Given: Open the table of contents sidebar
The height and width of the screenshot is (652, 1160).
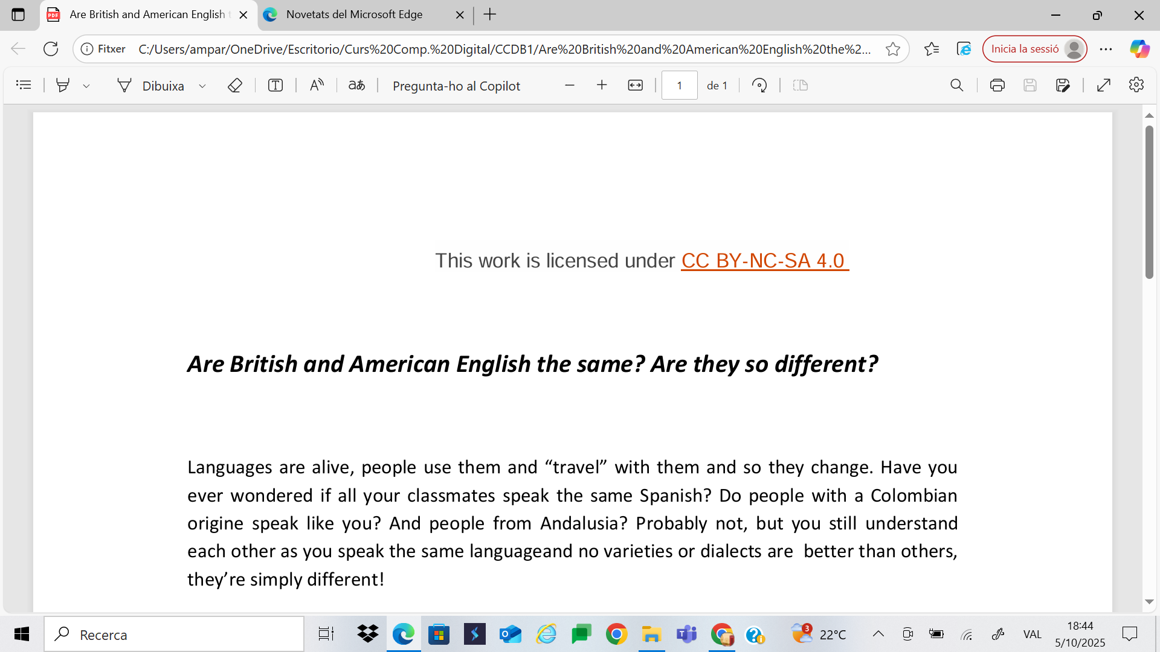Looking at the screenshot, I should (x=24, y=85).
